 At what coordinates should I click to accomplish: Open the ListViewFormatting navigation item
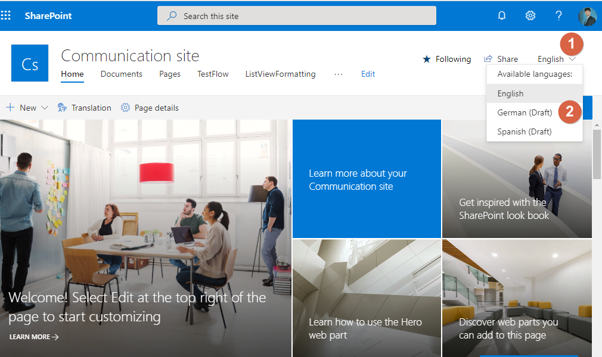click(x=280, y=74)
